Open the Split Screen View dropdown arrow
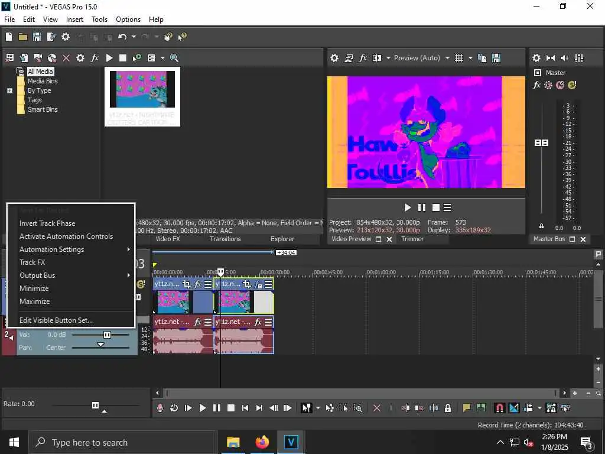This screenshot has width=605, height=454. 388,58
